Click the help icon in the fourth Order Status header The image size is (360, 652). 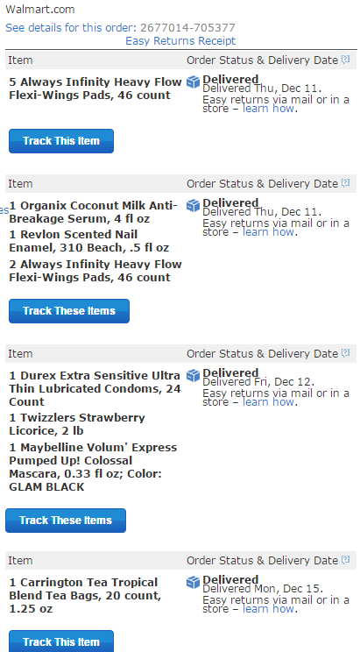pos(345,560)
